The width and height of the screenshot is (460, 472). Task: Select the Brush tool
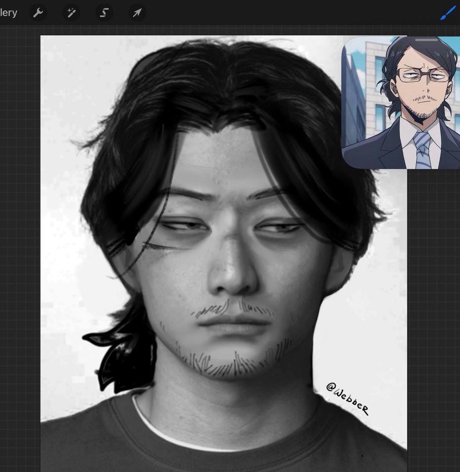[448, 14]
